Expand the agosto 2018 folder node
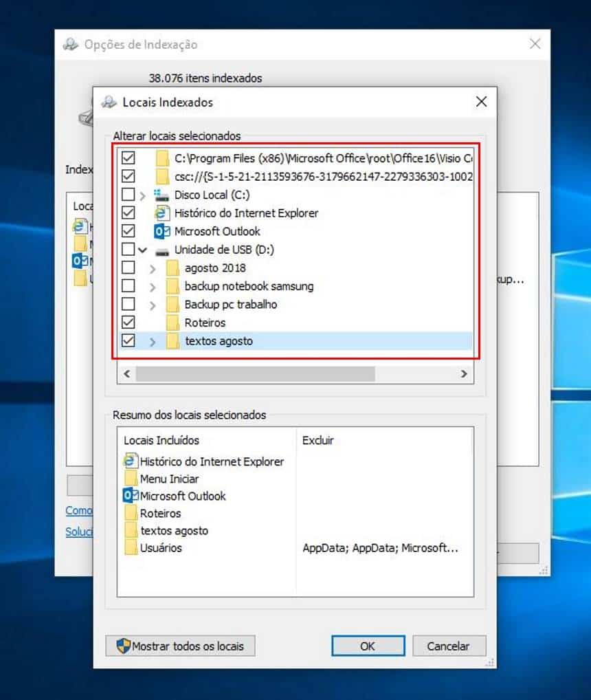Image resolution: width=591 pixels, height=700 pixels. pos(153,268)
